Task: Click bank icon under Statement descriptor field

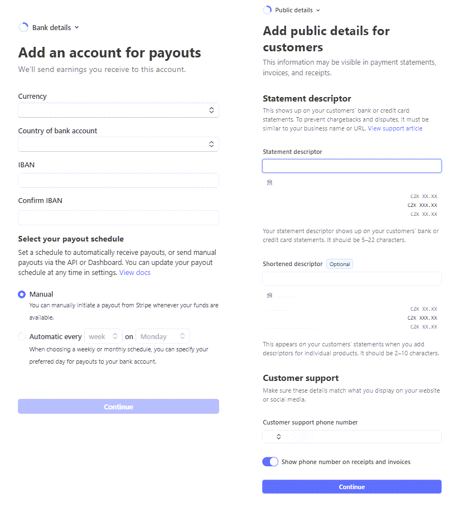Action: point(269,182)
